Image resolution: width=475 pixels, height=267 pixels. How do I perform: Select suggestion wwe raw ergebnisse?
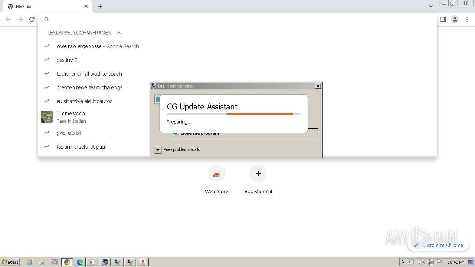pos(237,46)
